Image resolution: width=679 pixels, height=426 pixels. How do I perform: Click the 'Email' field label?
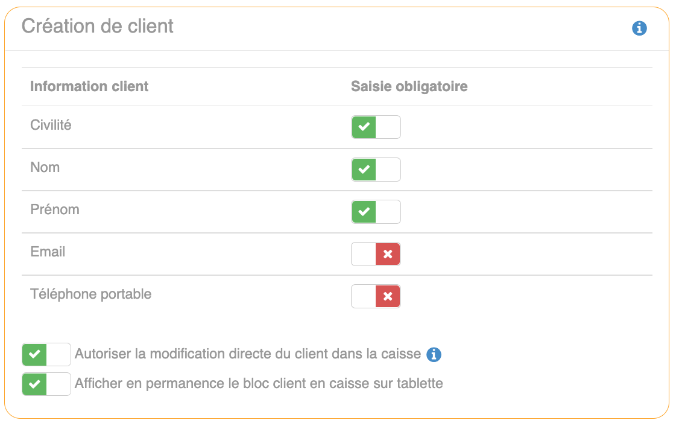[48, 252]
